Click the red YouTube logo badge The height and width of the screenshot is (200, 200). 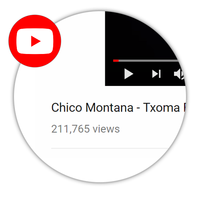click(x=35, y=41)
